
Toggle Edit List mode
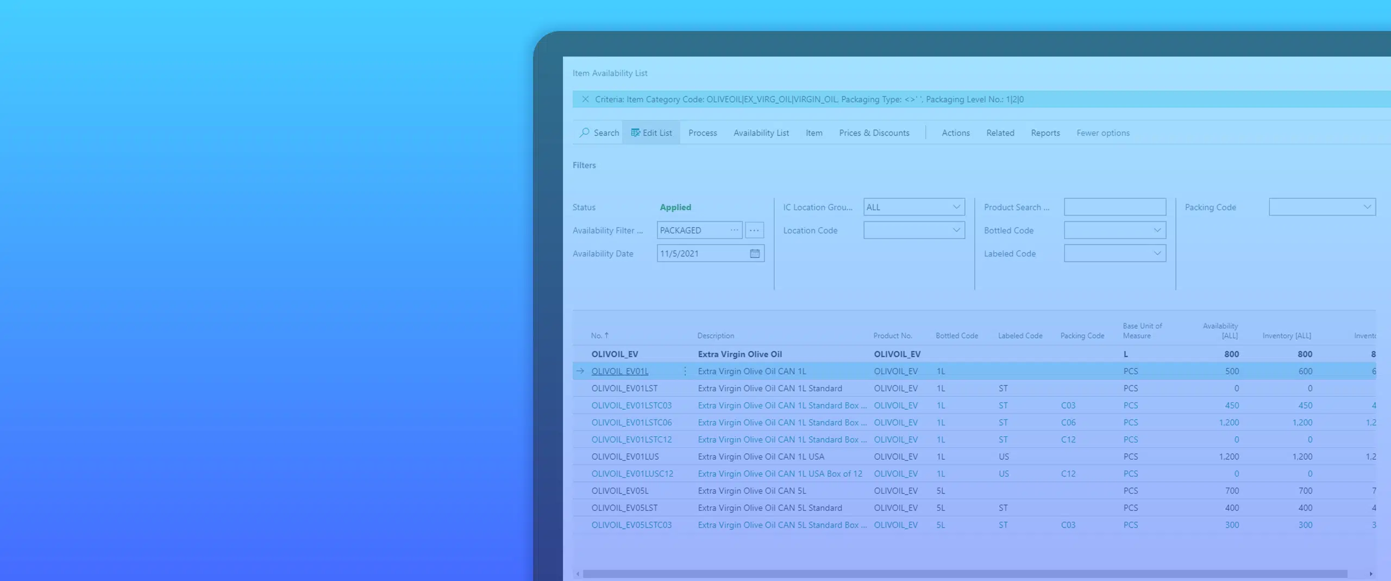pos(651,133)
